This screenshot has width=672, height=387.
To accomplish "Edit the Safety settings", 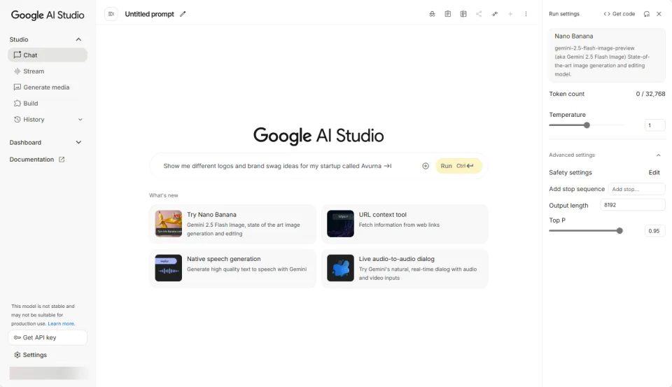I will 654,172.
